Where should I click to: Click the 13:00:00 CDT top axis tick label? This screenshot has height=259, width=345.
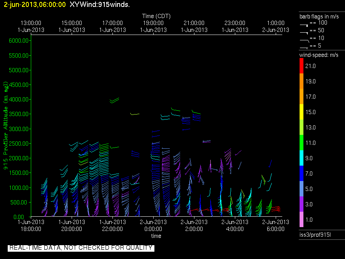coord(31,23)
